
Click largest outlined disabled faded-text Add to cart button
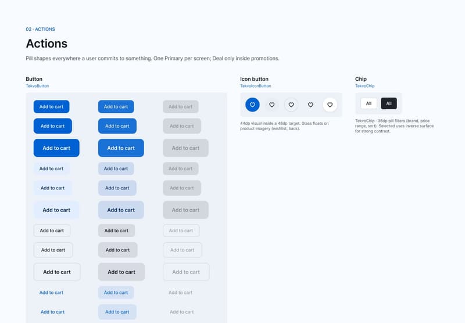coord(186,272)
